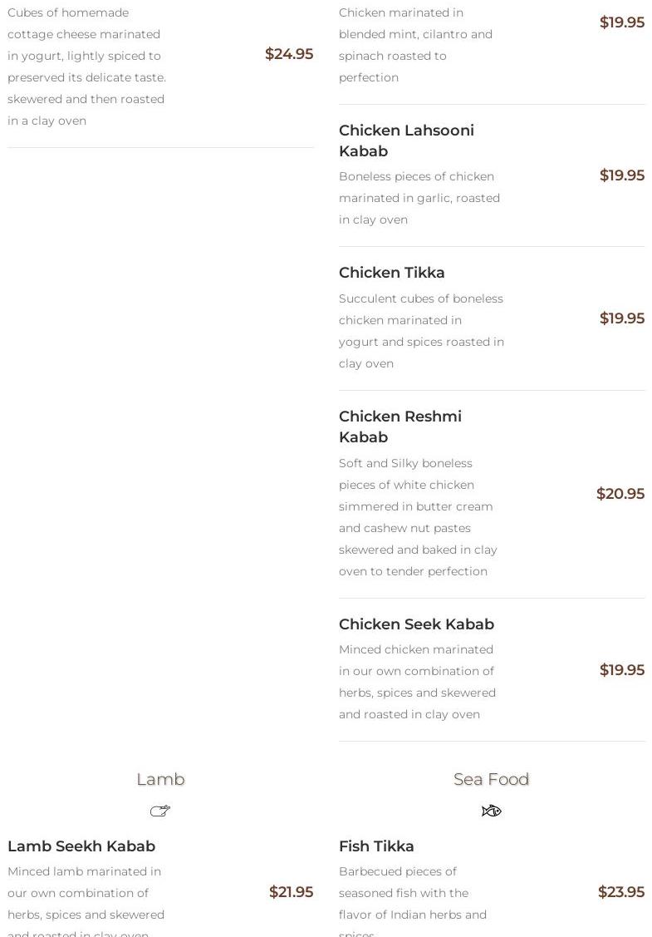652x937 pixels.
Task: Open the Lamb section heading
Action: click(x=160, y=779)
